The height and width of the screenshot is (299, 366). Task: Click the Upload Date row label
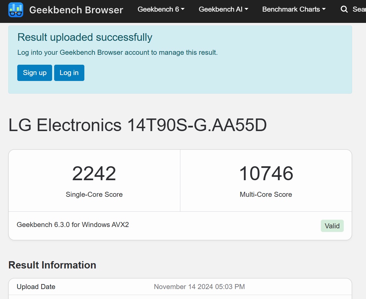36,287
